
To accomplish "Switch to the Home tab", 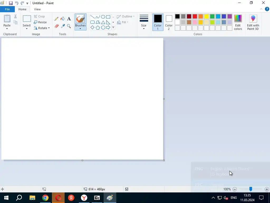I will (x=22, y=9).
